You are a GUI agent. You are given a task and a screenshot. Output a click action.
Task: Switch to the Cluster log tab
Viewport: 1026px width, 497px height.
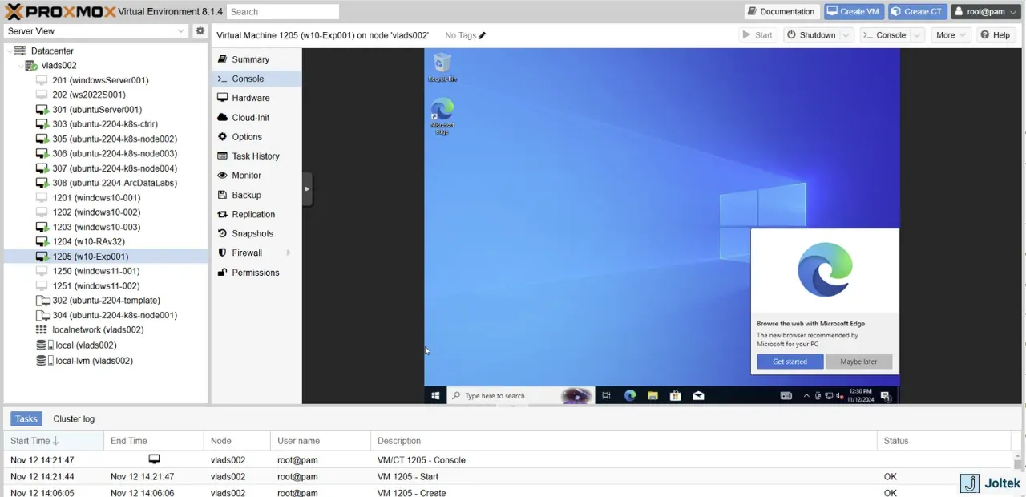pos(74,419)
